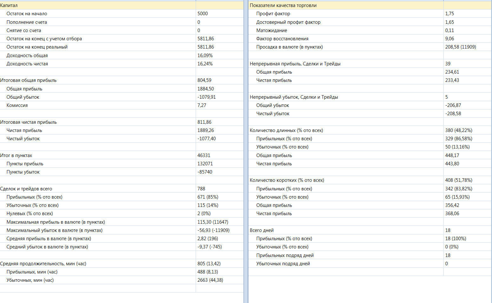Select the total trades value 788

coord(201,189)
